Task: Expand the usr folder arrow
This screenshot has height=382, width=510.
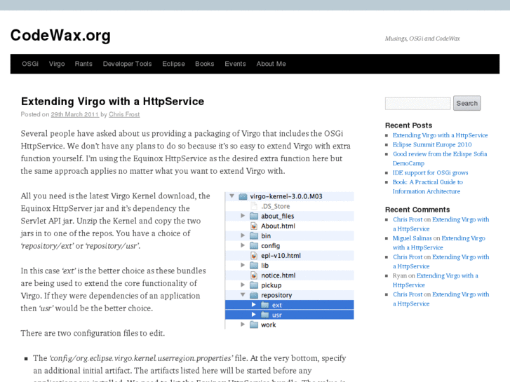Action: click(x=254, y=315)
